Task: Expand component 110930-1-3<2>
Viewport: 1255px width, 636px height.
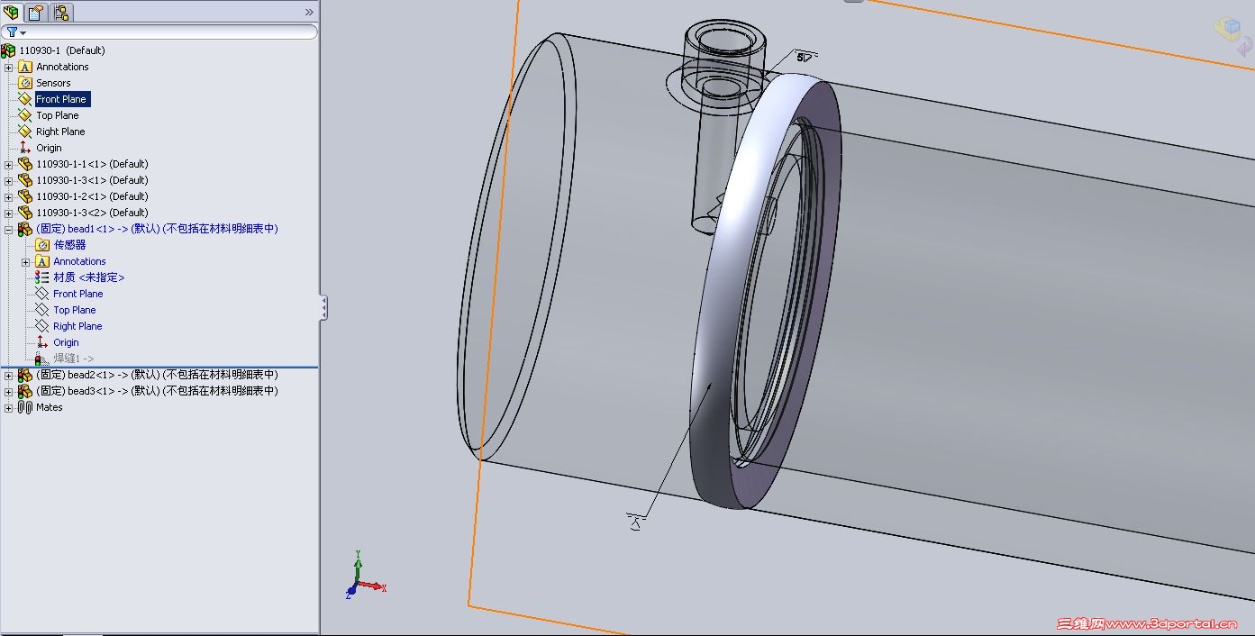Action: [x=9, y=214]
